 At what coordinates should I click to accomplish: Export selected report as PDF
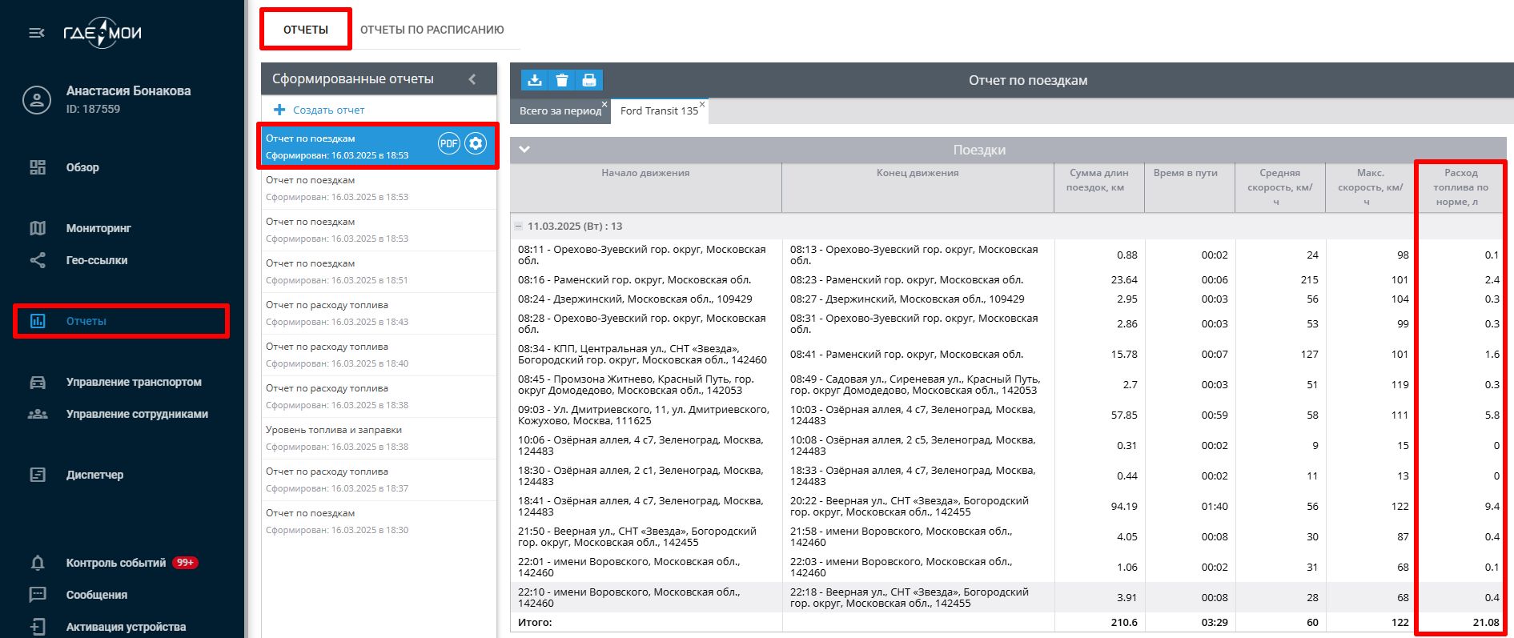point(448,144)
